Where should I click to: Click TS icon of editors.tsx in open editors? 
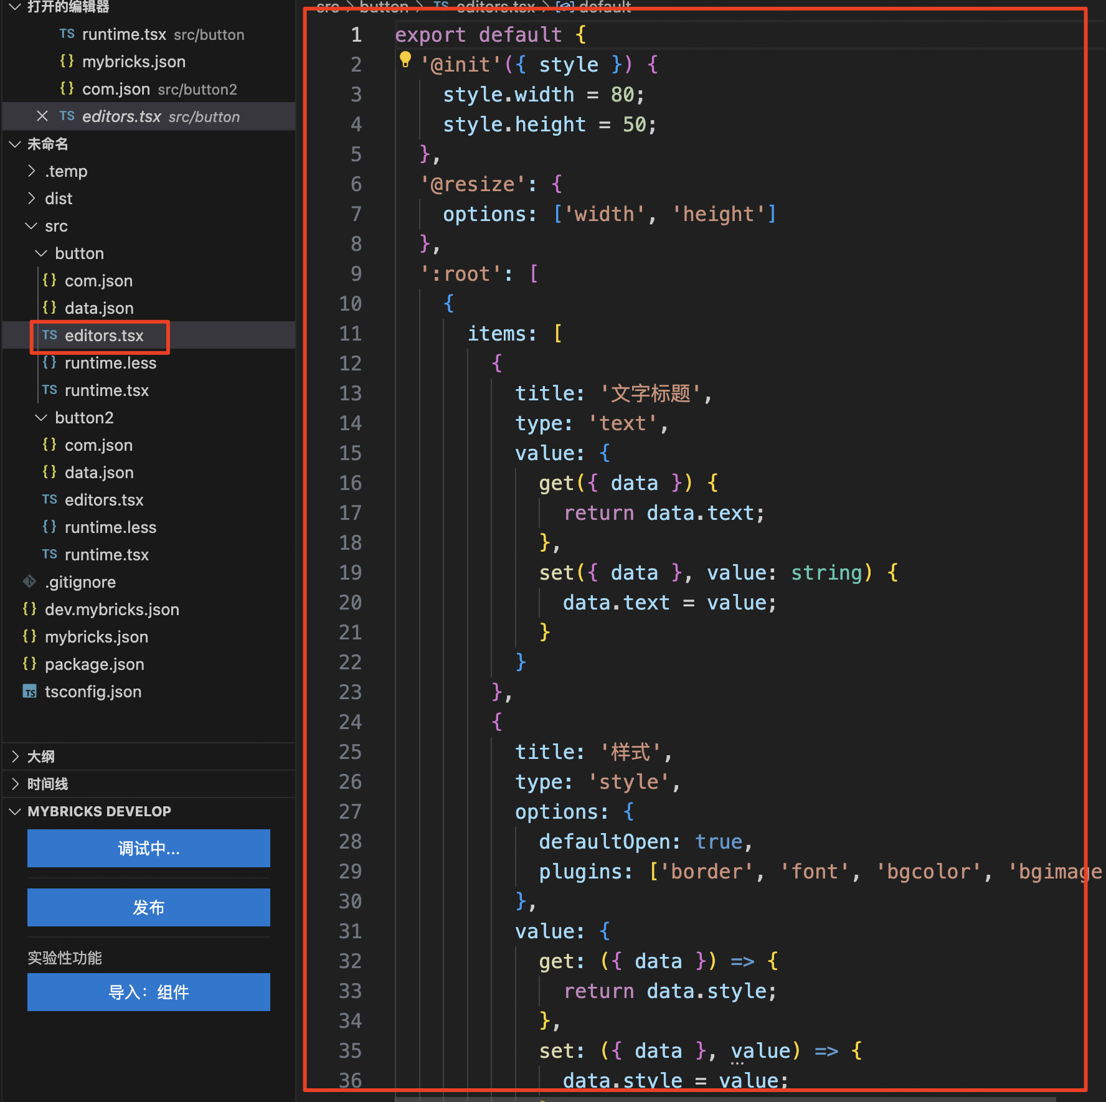67,116
